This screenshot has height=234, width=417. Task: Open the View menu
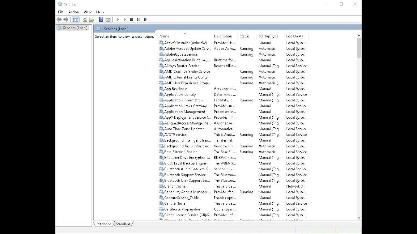[87, 12]
